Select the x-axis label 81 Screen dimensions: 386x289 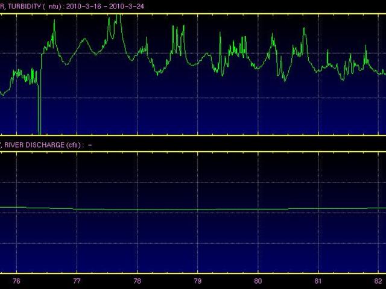(x=318, y=281)
